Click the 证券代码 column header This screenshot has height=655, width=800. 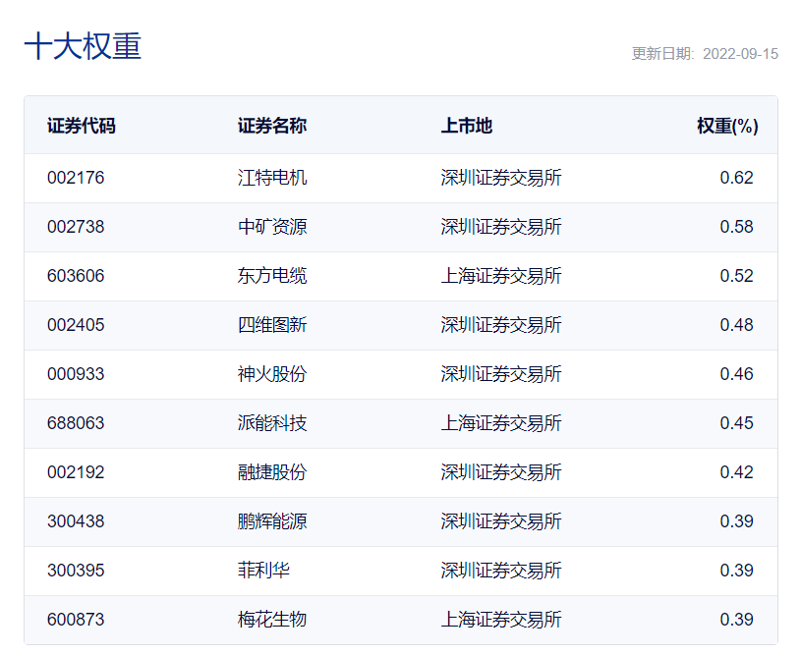(82, 126)
